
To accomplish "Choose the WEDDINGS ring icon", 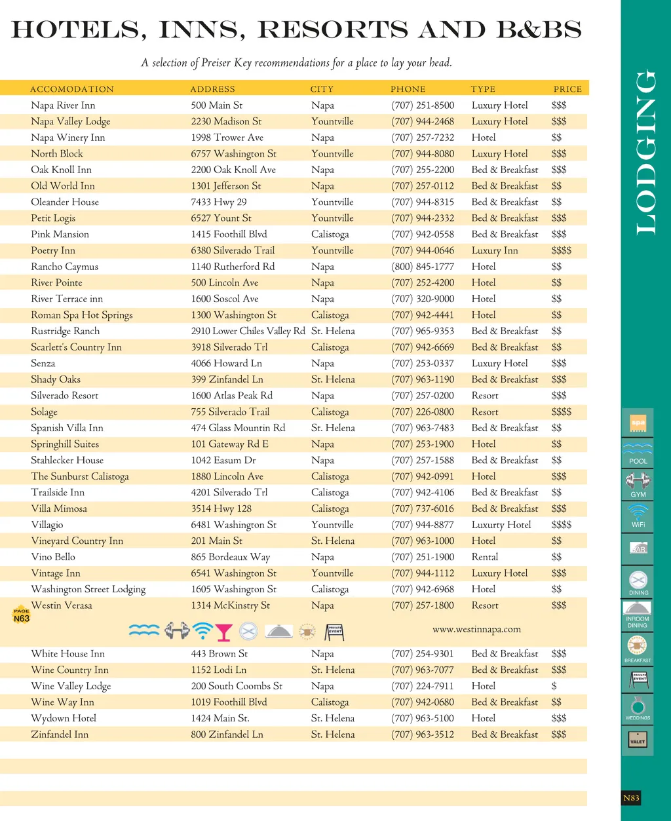I will click(x=638, y=708).
